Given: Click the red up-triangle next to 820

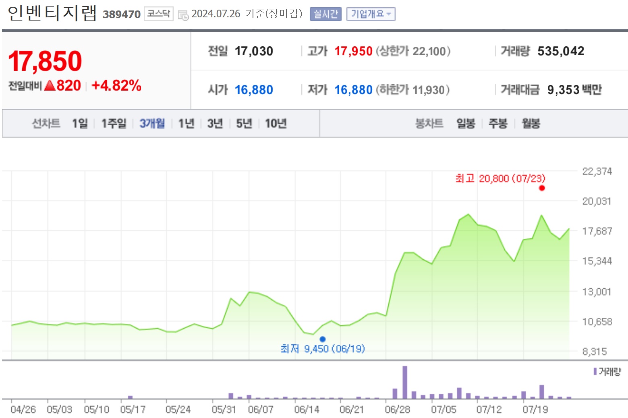Looking at the screenshot, I should (50, 85).
